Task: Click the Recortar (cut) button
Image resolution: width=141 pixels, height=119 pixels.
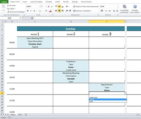Action: click(11, 5)
